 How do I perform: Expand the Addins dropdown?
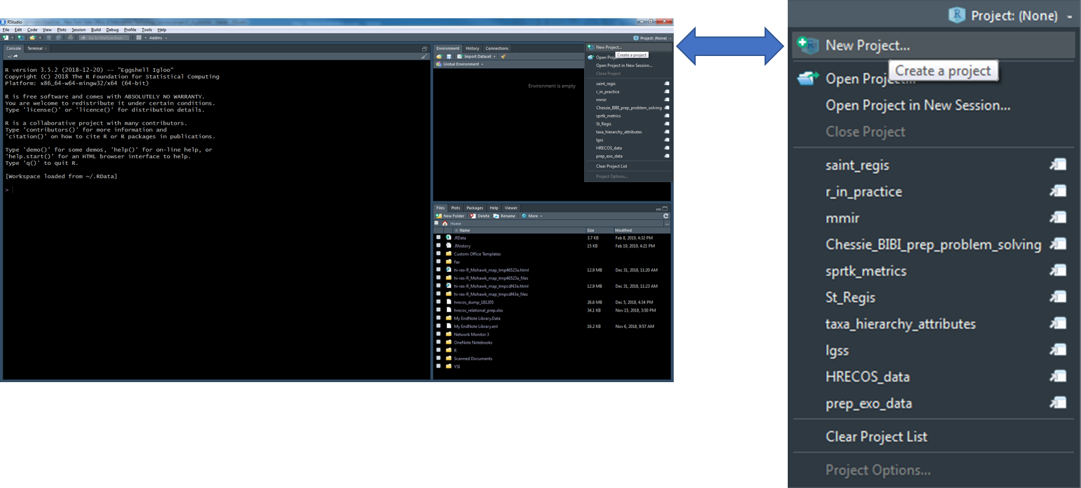click(x=158, y=38)
